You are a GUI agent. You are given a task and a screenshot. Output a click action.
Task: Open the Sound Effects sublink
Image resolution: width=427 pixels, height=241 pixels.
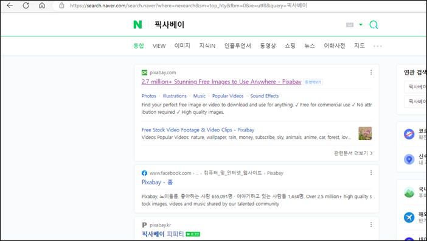265,96
